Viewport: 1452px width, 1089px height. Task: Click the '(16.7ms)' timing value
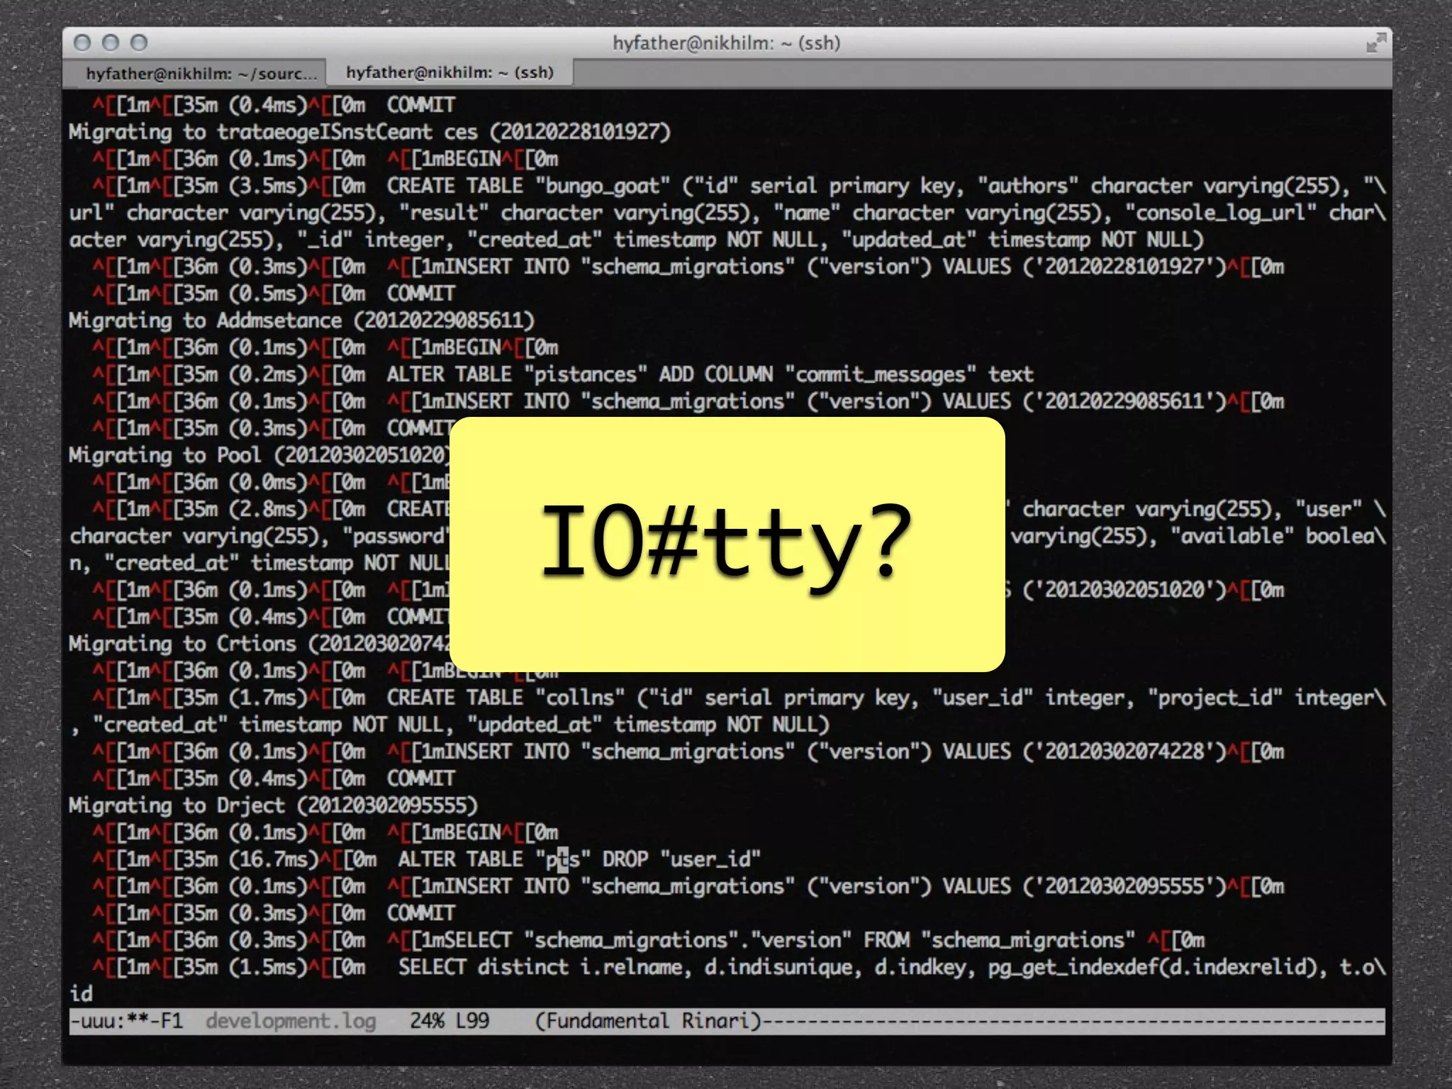[x=273, y=859]
